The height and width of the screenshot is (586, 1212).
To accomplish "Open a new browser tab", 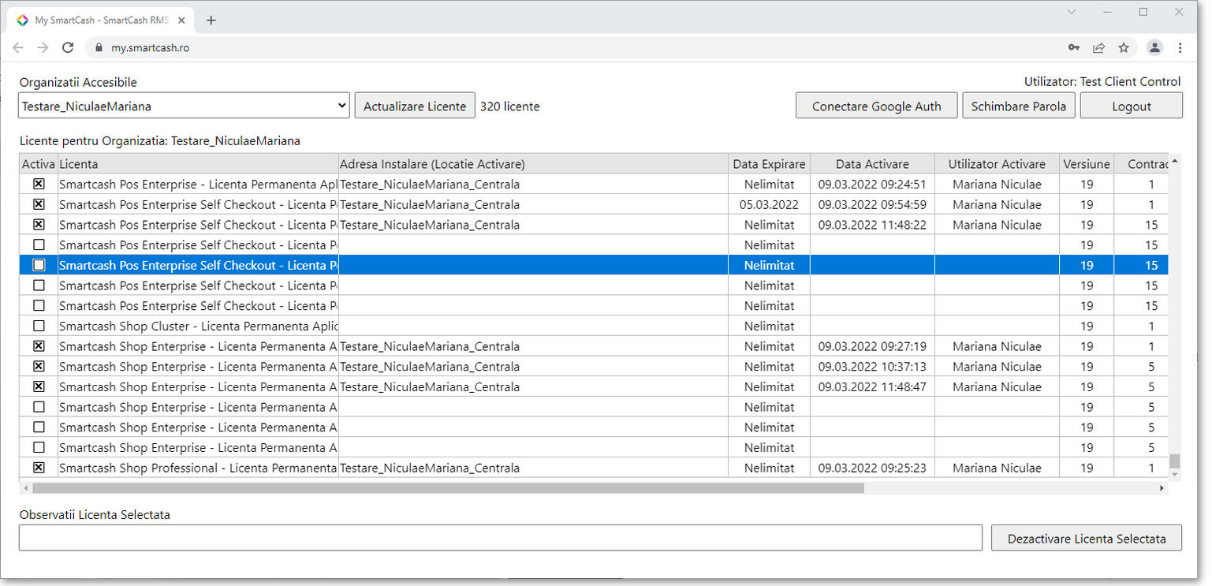I will pyautogui.click(x=211, y=21).
